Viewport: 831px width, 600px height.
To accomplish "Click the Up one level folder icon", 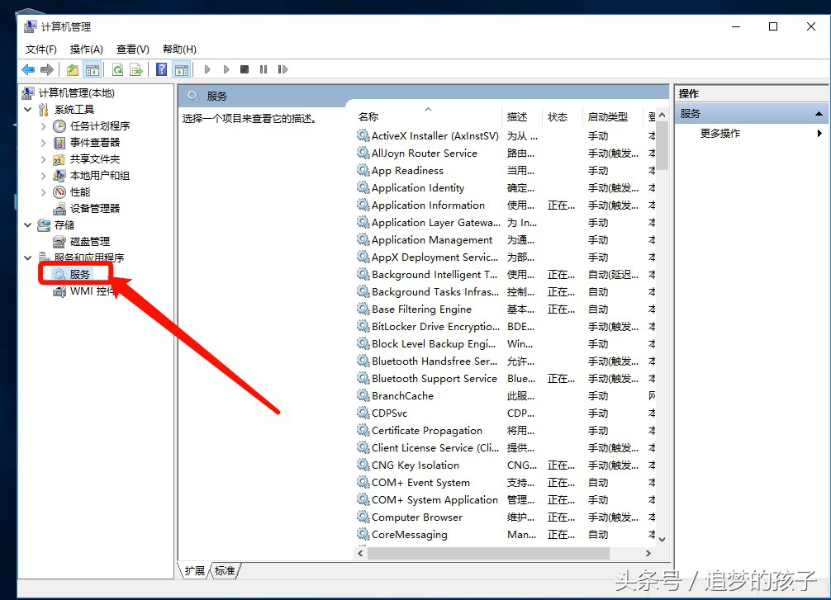I will click(x=73, y=69).
